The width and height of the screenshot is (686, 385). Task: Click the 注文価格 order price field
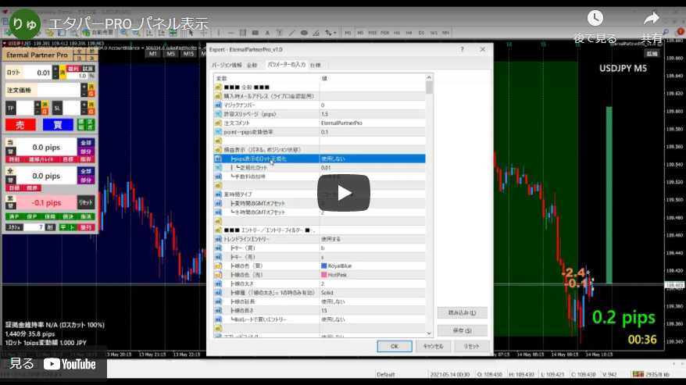click(59, 90)
